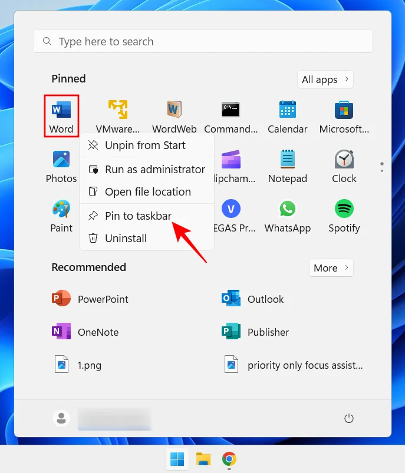The image size is (405, 473).
Task: Choose Pin to taskbar
Action: point(147,216)
